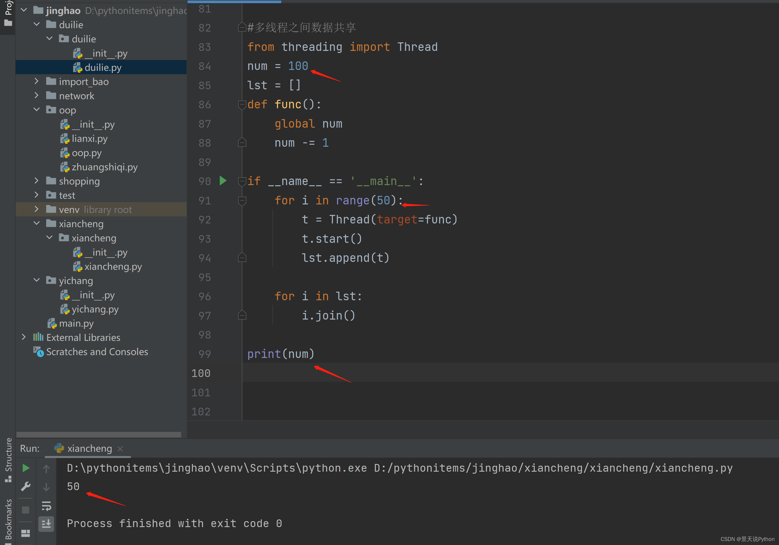This screenshot has height=545, width=779.
Task: Open __init__.py under inner duilie
Action: [x=105, y=53]
